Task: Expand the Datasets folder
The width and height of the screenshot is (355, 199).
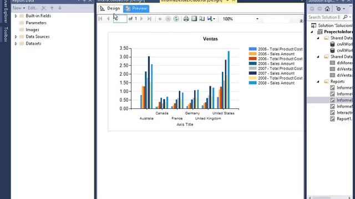Action: coord(16,44)
